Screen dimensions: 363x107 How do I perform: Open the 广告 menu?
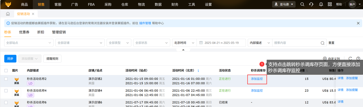point(75,5)
